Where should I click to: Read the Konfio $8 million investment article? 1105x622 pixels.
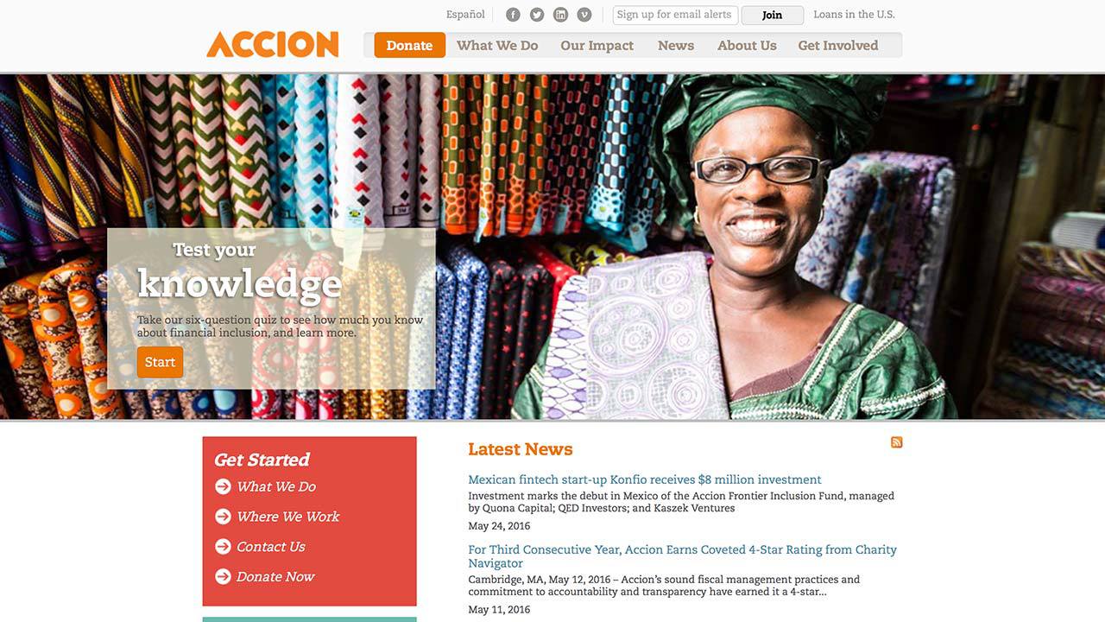(x=645, y=479)
